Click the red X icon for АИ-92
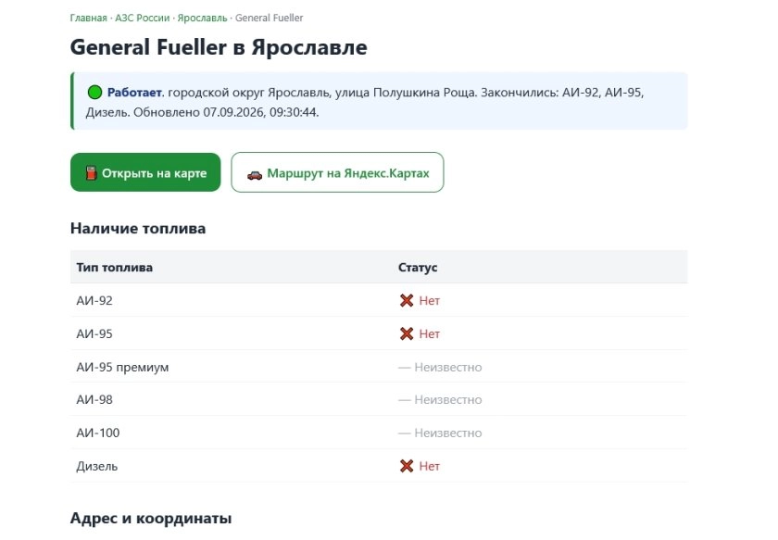 (407, 300)
